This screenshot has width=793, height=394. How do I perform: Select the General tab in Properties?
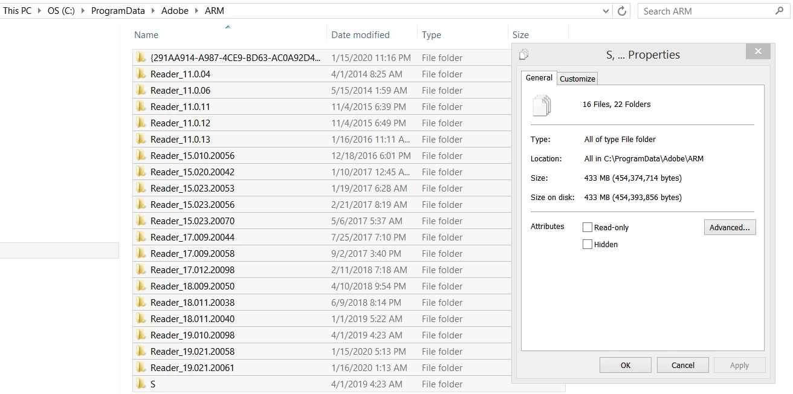pos(539,77)
